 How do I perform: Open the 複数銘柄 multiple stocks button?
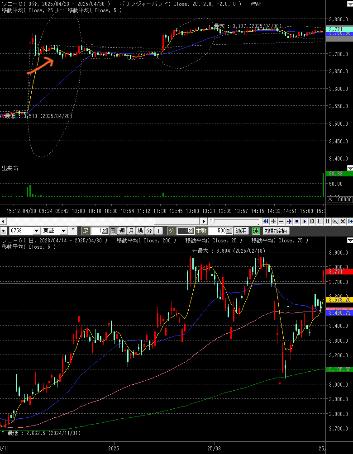(x=276, y=231)
